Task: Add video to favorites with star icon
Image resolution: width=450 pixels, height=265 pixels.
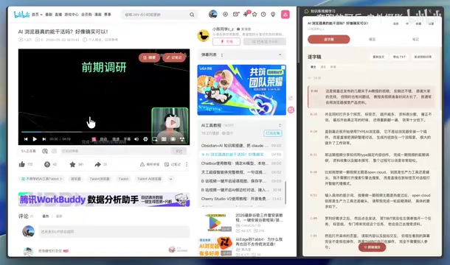Action: tap(72, 164)
